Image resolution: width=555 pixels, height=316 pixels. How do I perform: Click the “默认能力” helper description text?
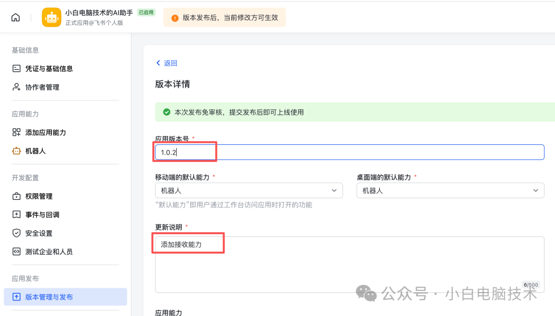[x=234, y=205]
